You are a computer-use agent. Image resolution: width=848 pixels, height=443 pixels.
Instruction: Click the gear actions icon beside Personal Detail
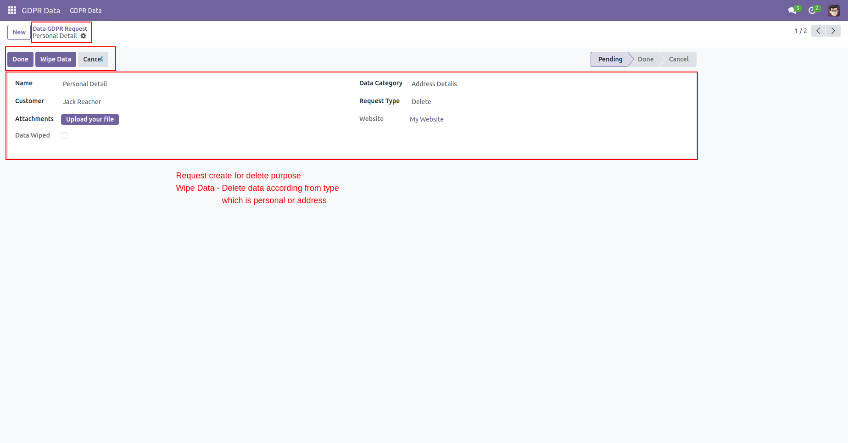pyautogui.click(x=84, y=36)
